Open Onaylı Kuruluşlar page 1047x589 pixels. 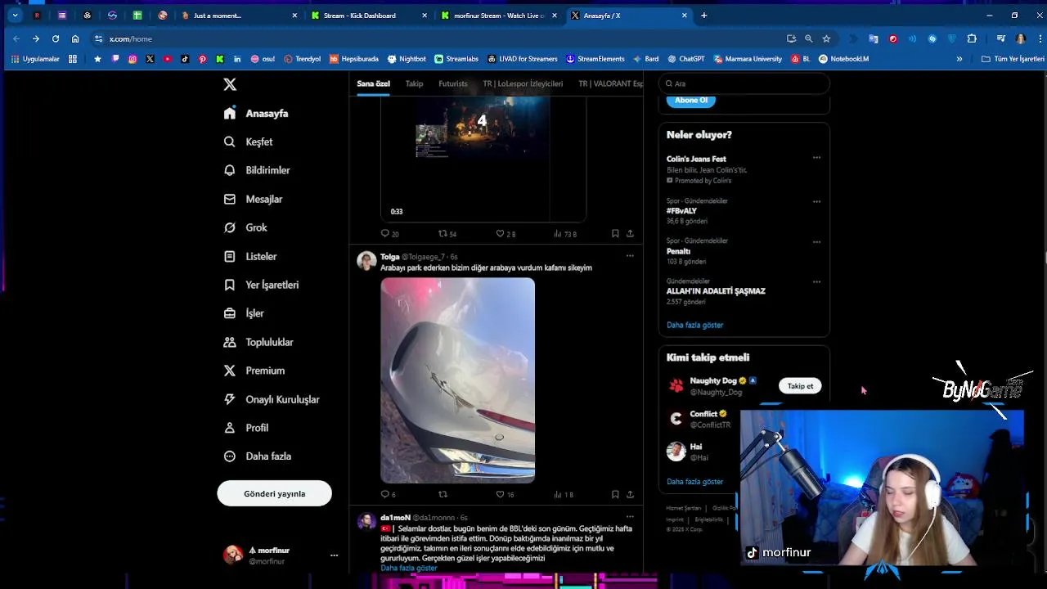coord(272,399)
